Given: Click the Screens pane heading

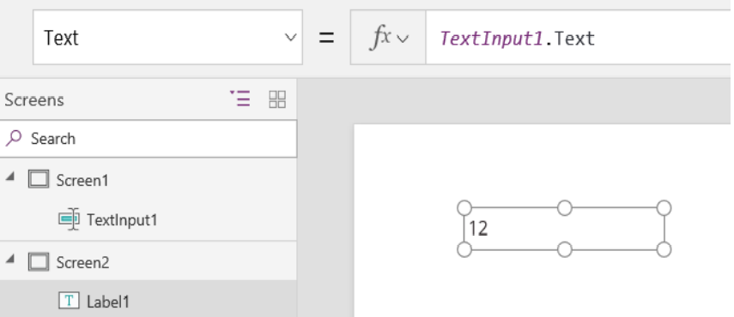Looking at the screenshot, I should click(x=34, y=99).
